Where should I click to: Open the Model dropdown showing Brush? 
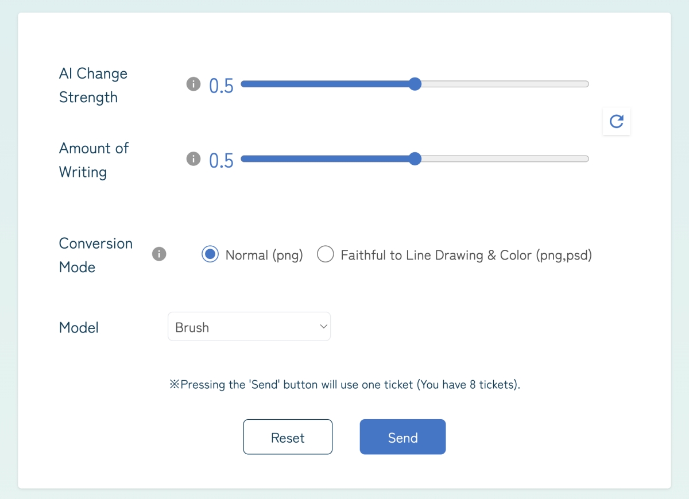tap(249, 327)
